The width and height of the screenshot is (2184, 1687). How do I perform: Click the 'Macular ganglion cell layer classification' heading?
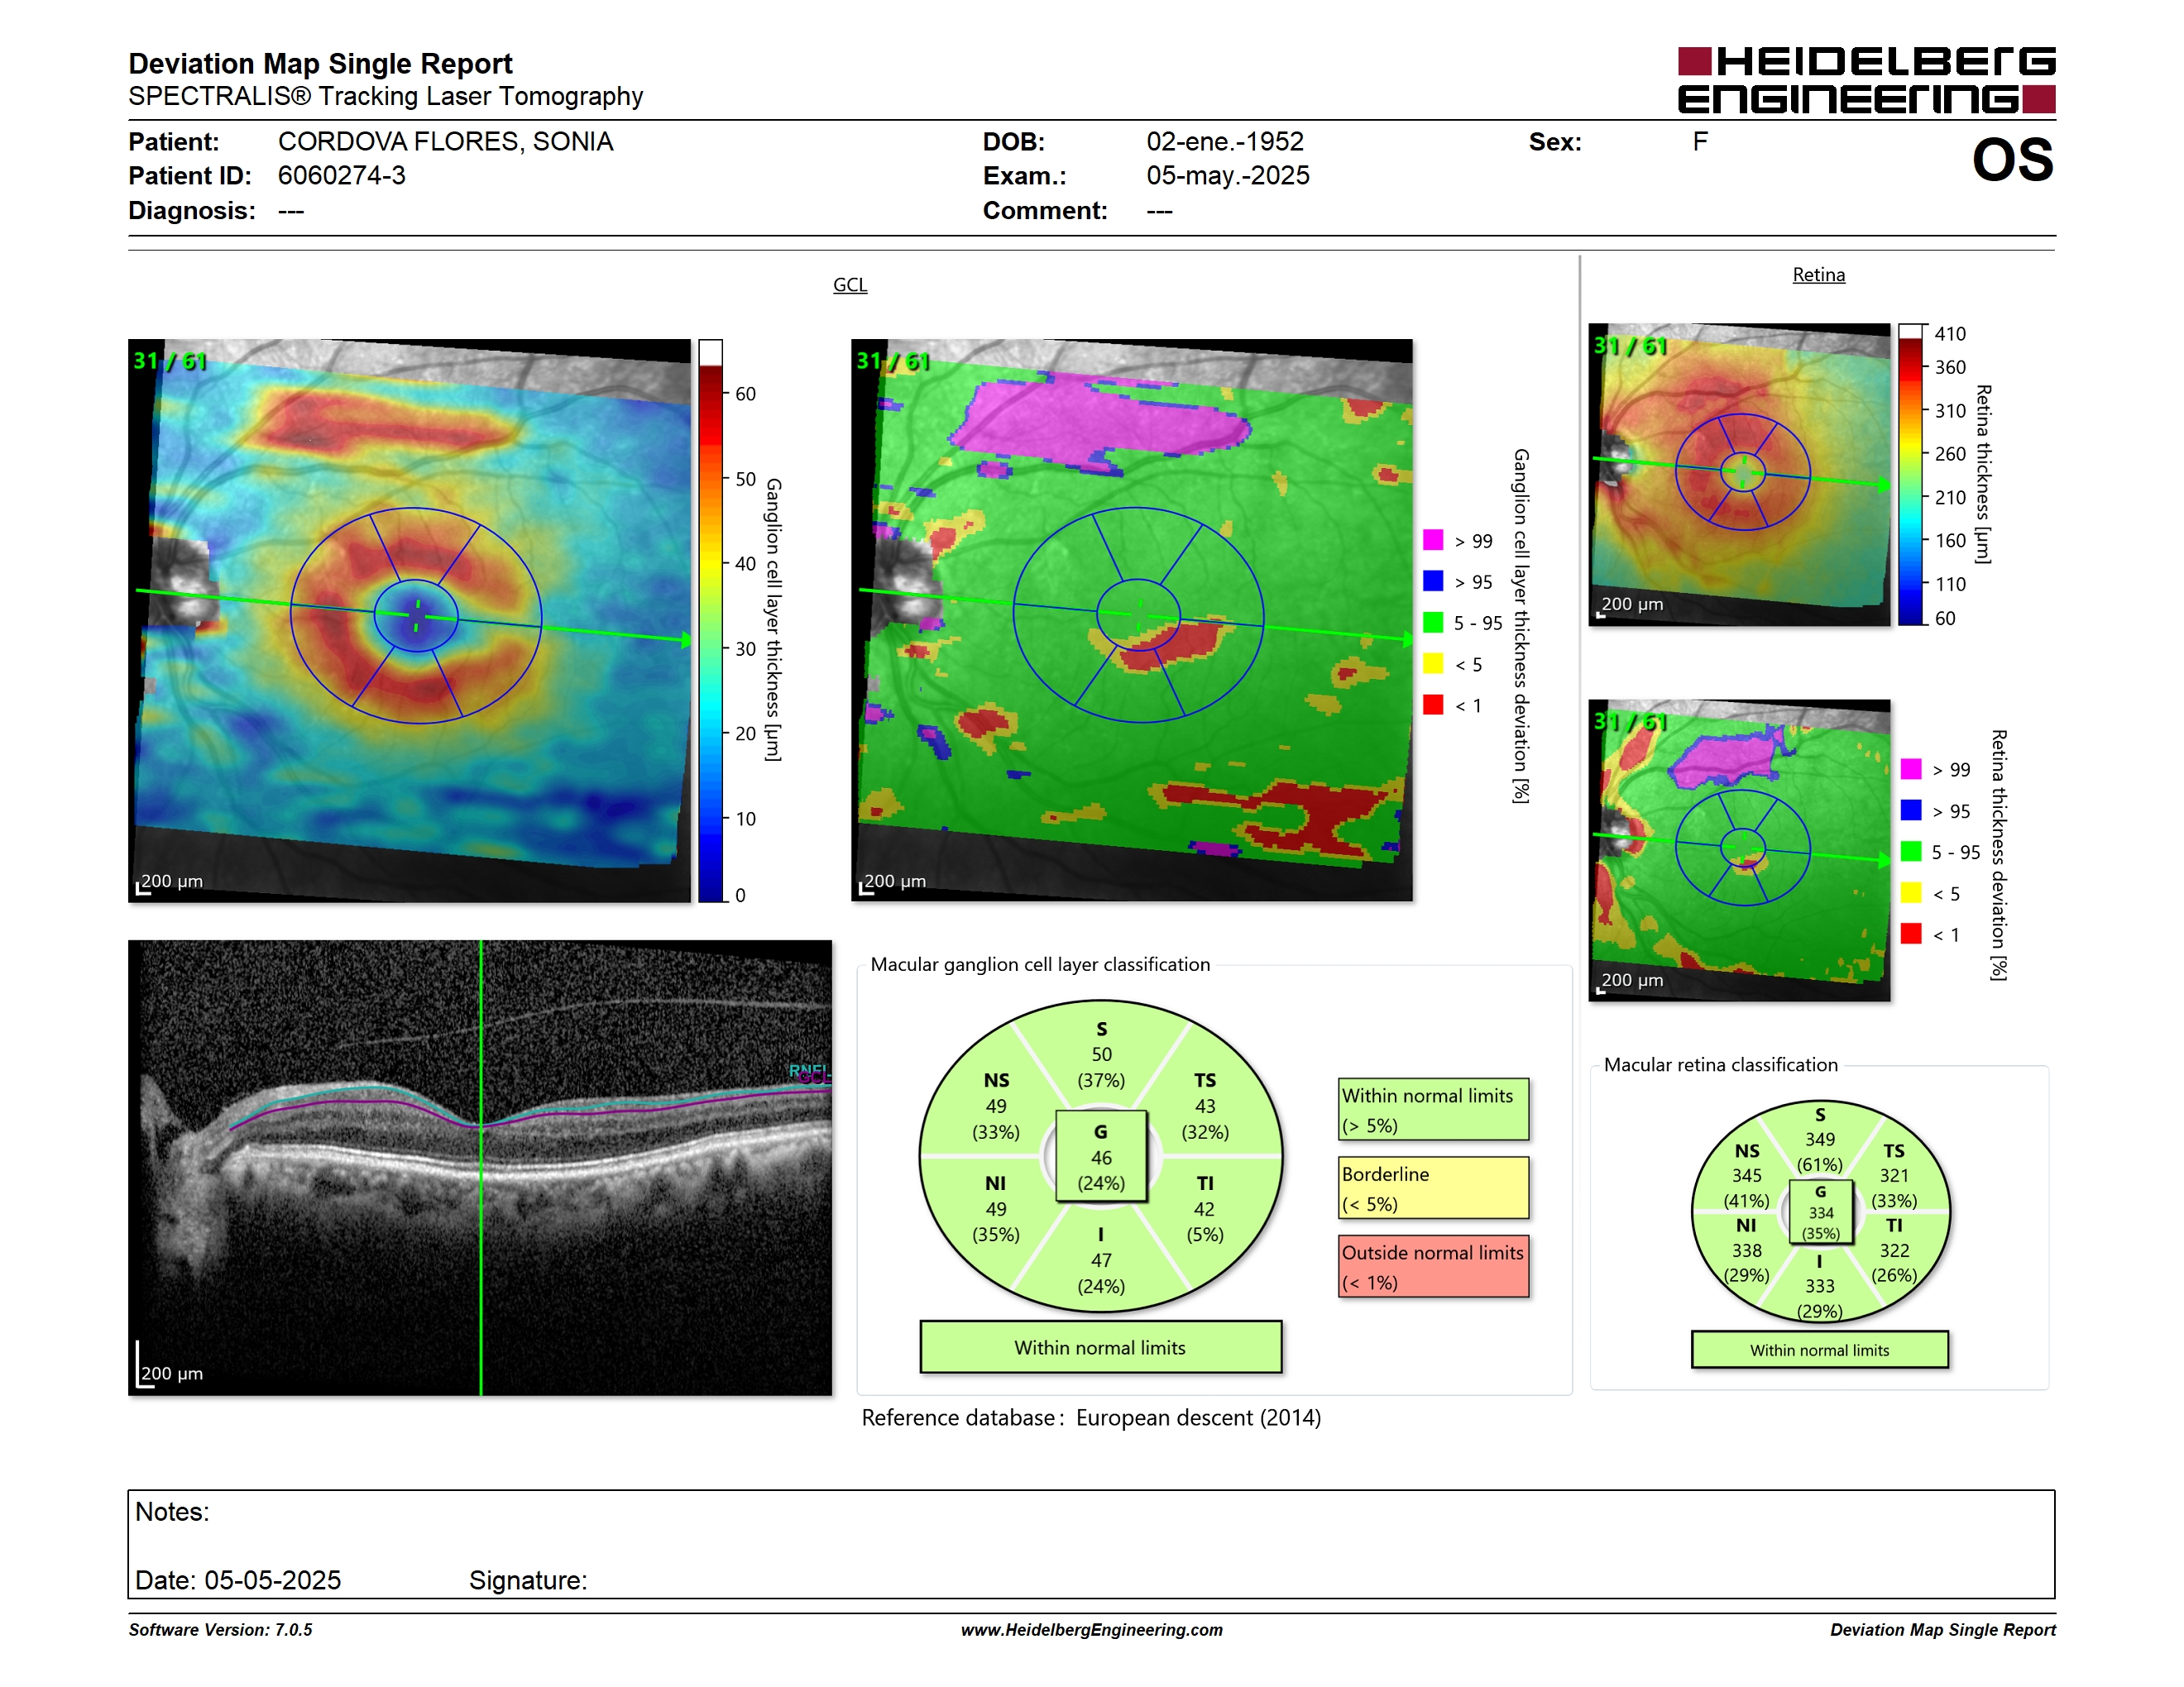(1040, 964)
